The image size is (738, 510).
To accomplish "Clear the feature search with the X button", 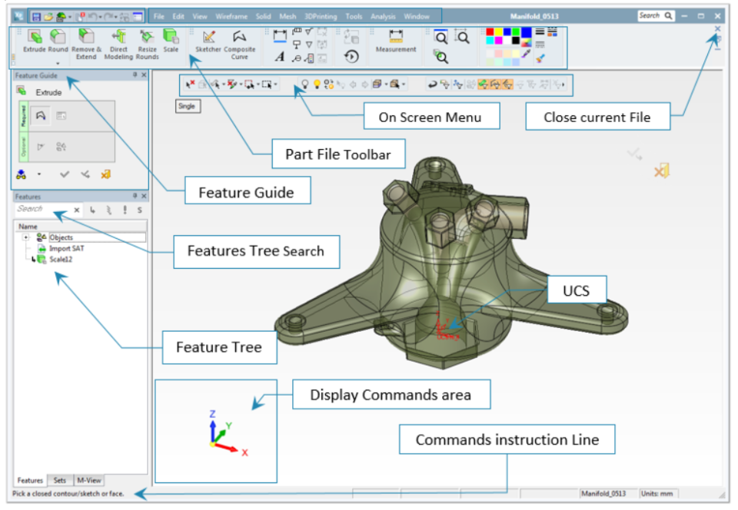I will (x=77, y=210).
